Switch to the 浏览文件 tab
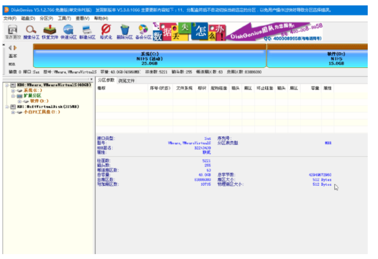The image size is (378, 259). point(126,80)
